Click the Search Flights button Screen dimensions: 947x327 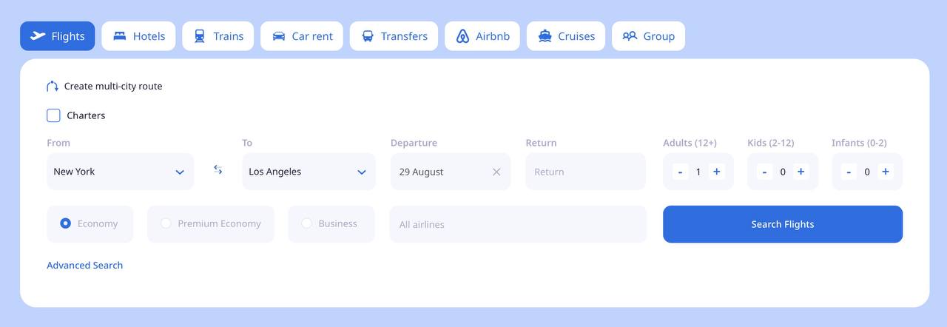783,224
